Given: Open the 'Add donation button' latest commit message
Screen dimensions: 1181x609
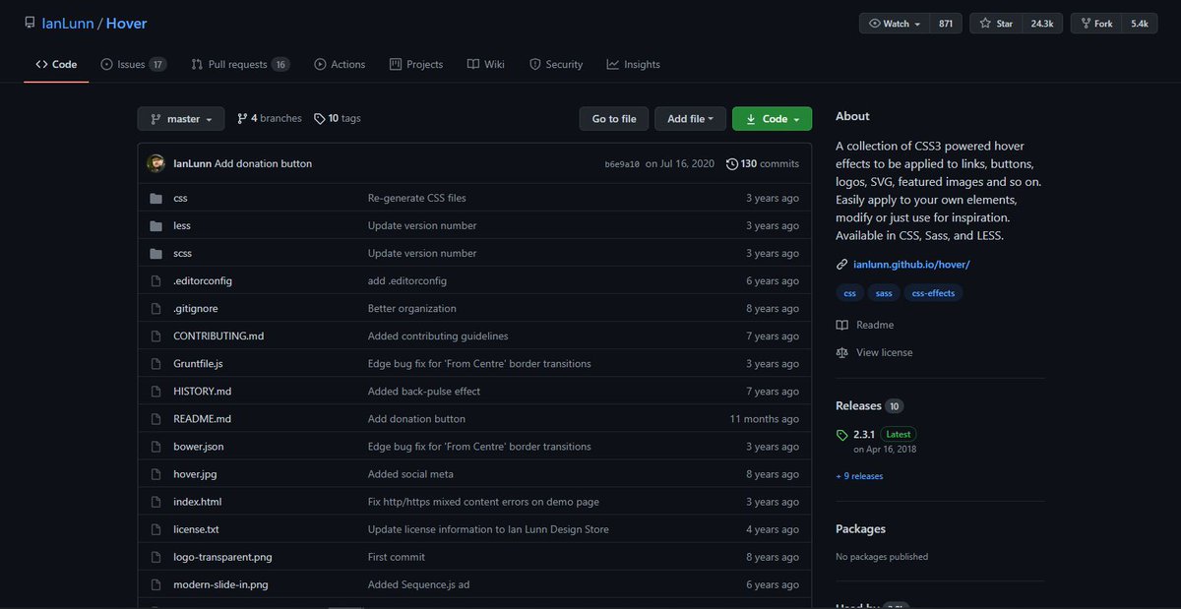Looking at the screenshot, I should (263, 163).
